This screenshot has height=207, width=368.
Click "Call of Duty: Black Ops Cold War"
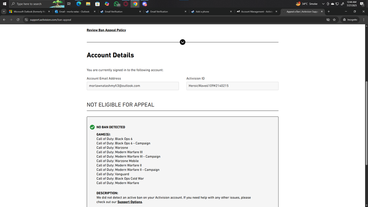tap(120, 179)
